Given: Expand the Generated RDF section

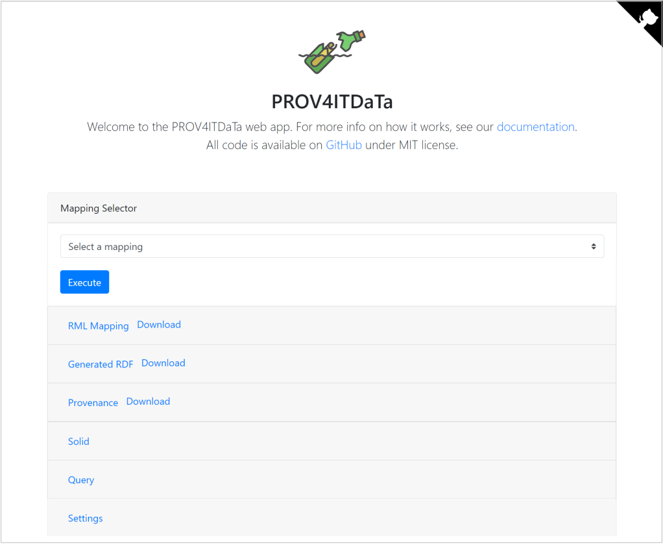Looking at the screenshot, I should pos(101,364).
